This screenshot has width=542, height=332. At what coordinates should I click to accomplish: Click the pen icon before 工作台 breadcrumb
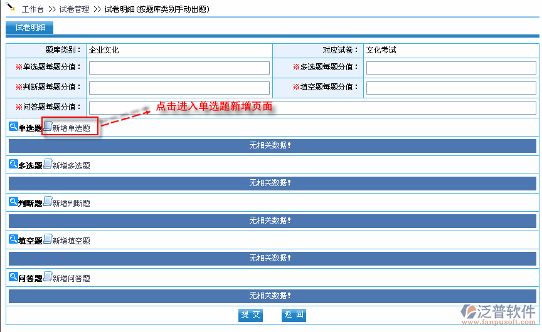[11, 6]
